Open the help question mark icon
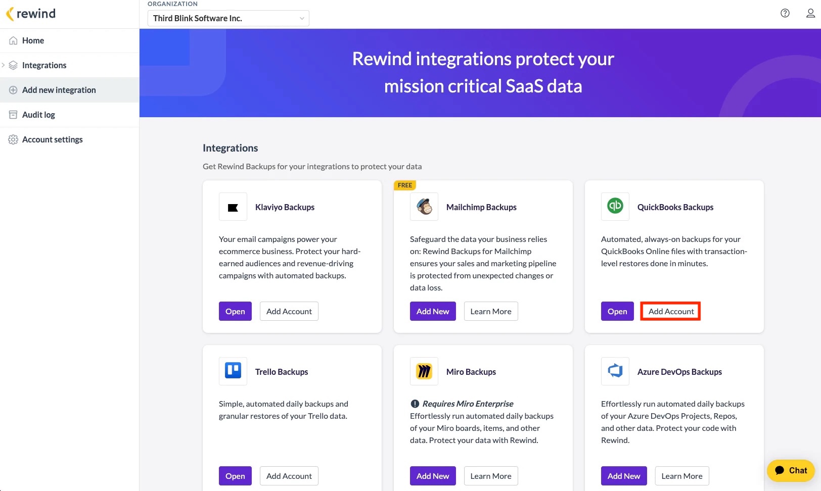Image resolution: width=821 pixels, height=491 pixels. tap(785, 13)
